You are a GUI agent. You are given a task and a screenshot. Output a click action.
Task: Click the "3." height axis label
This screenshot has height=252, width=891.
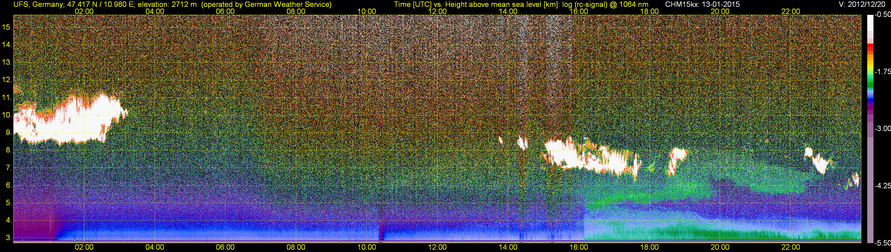(x=9, y=238)
